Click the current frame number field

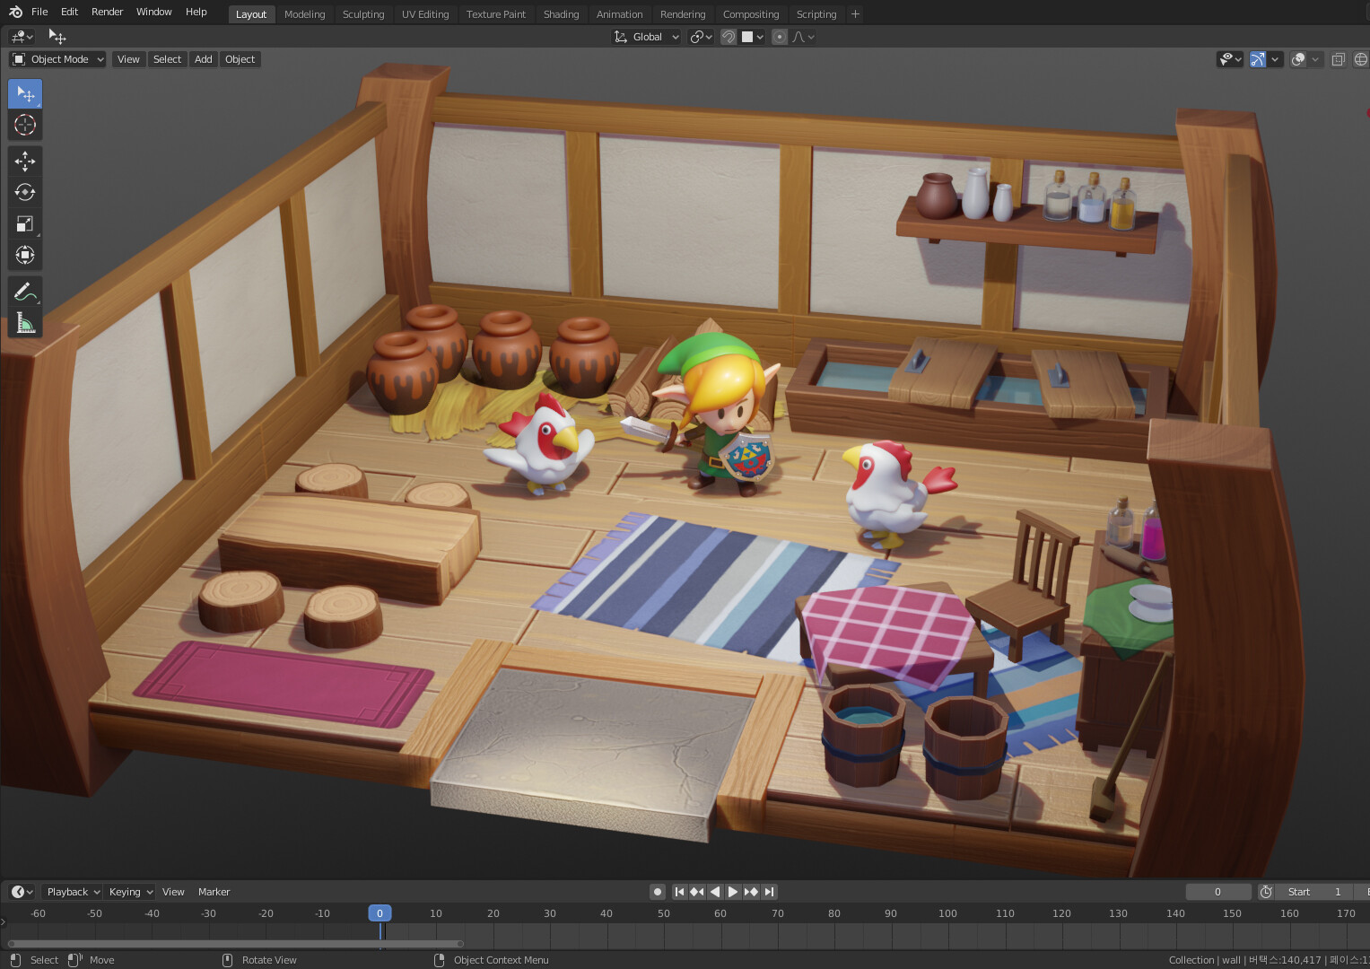click(1217, 892)
